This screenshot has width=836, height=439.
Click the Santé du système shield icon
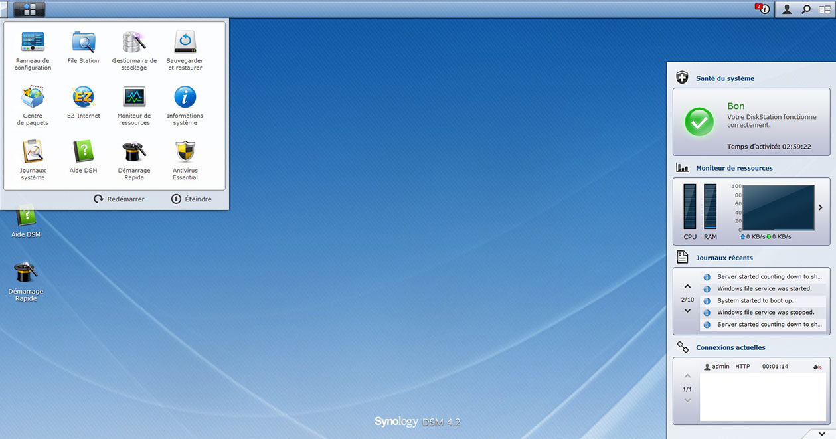(x=682, y=78)
